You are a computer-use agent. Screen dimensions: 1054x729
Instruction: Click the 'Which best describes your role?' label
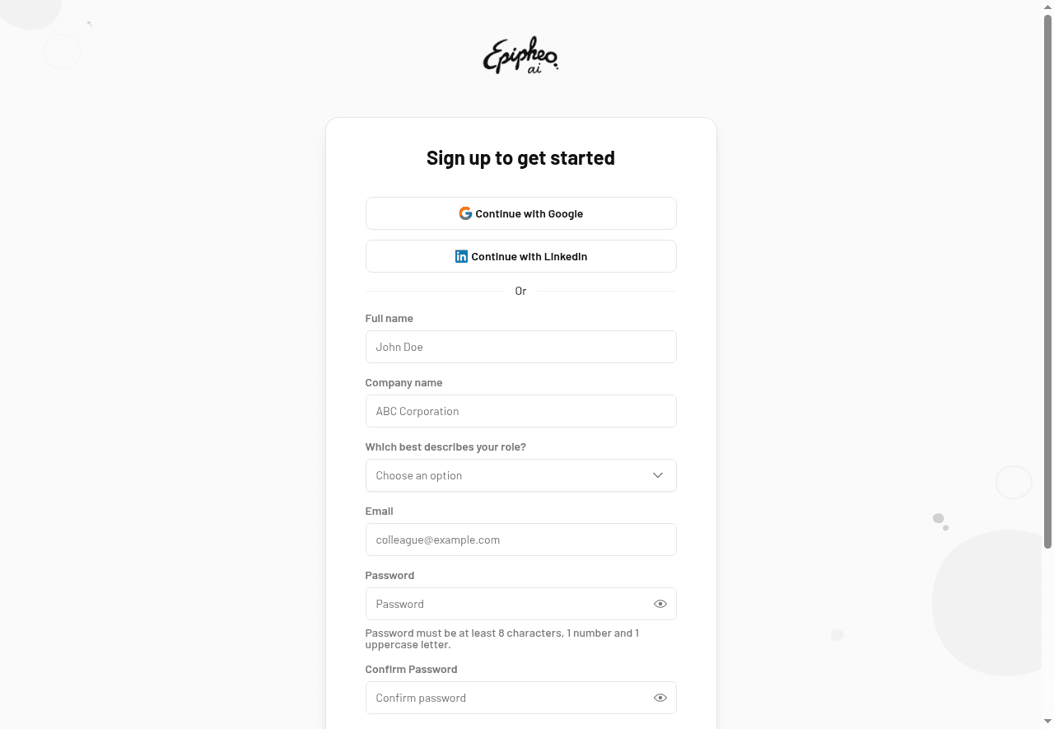[x=445, y=446]
